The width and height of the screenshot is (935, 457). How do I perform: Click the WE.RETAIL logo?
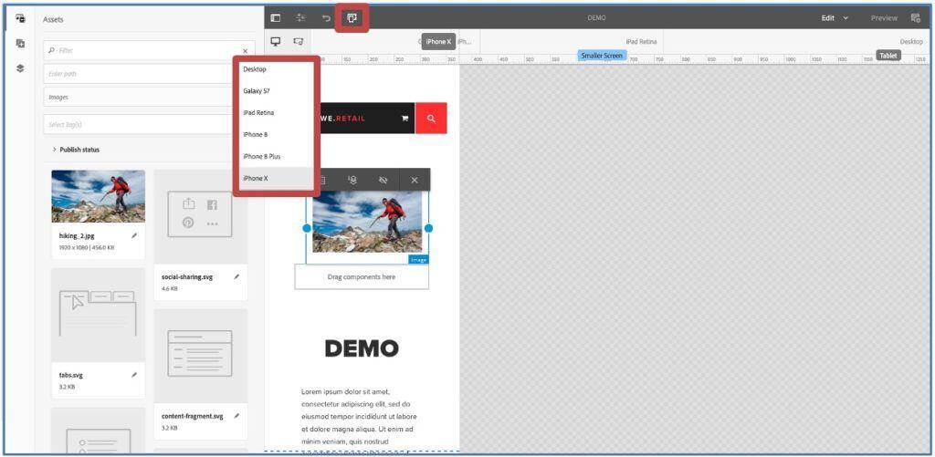(343, 118)
